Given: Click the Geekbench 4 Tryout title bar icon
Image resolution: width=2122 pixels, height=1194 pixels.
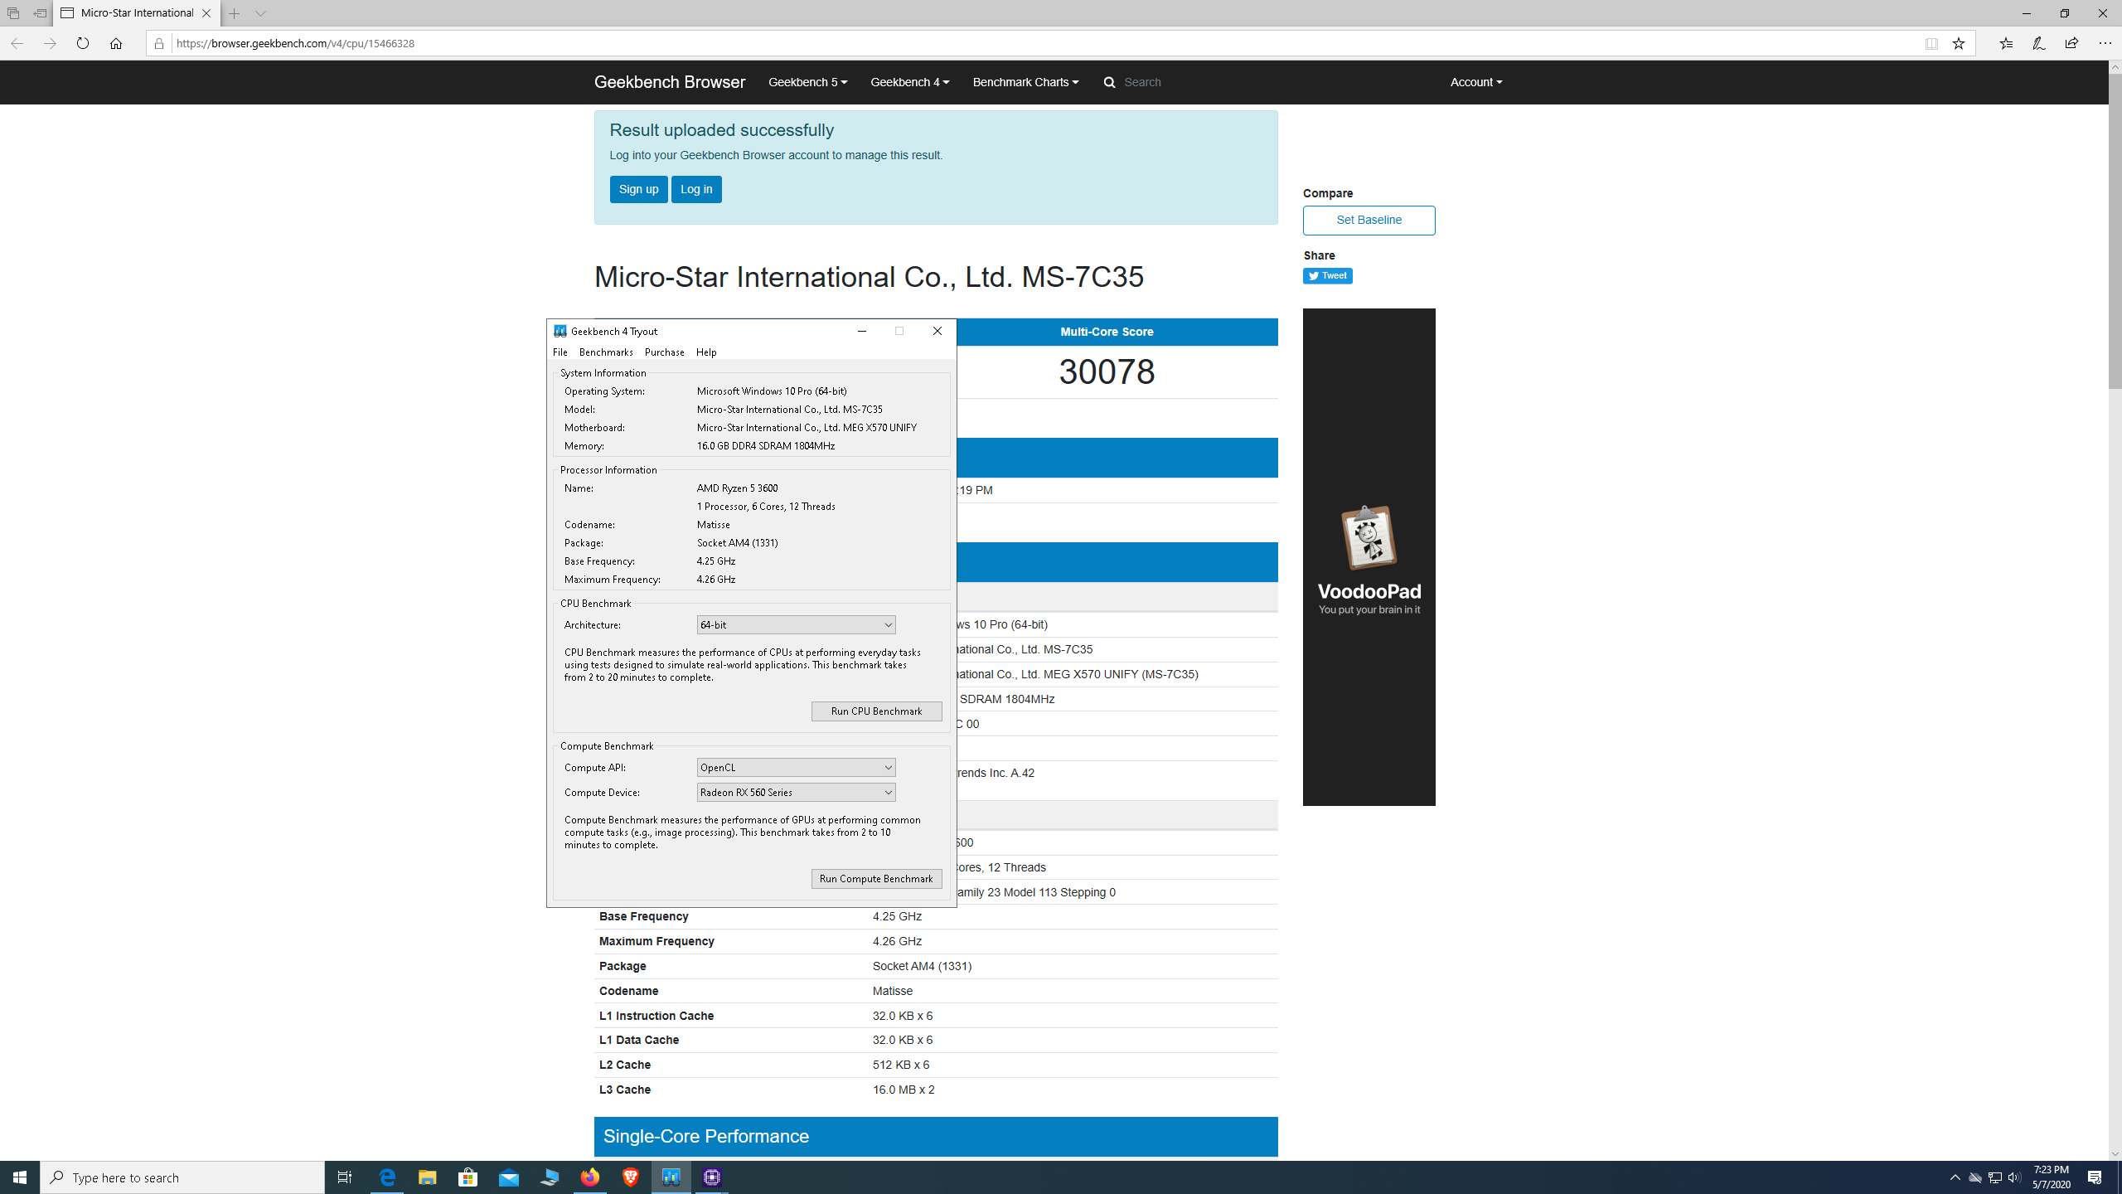Looking at the screenshot, I should 560,331.
